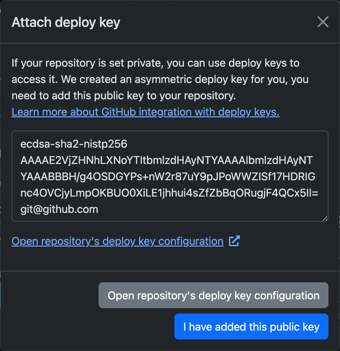Click blank space below git@github.com inside textarea
Screen dimensions: 340x351
(170, 217)
